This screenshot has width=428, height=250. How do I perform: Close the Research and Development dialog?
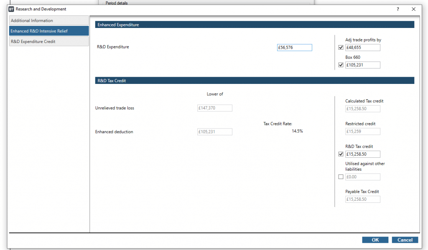coord(413,9)
